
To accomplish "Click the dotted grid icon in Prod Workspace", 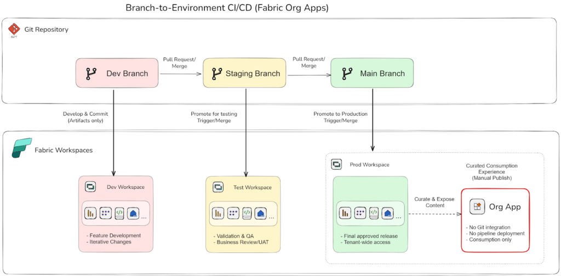I will pos(360,213).
